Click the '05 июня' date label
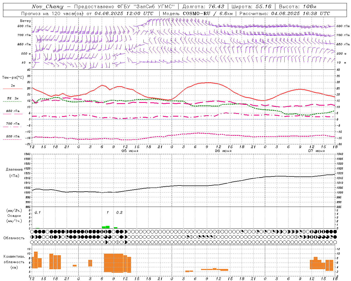The width and height of the screenshot is (351, 281). point(130,151)
